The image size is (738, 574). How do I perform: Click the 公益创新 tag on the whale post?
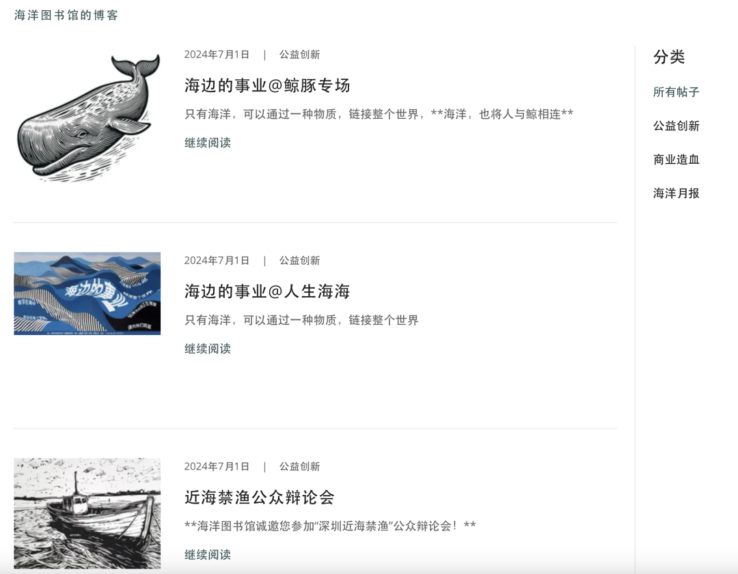[299, 55]
